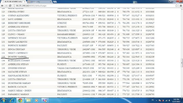Select the name DUMITRU GABRIEL
The height and width of the screenshot is (103, 183).
click(17, 57)
